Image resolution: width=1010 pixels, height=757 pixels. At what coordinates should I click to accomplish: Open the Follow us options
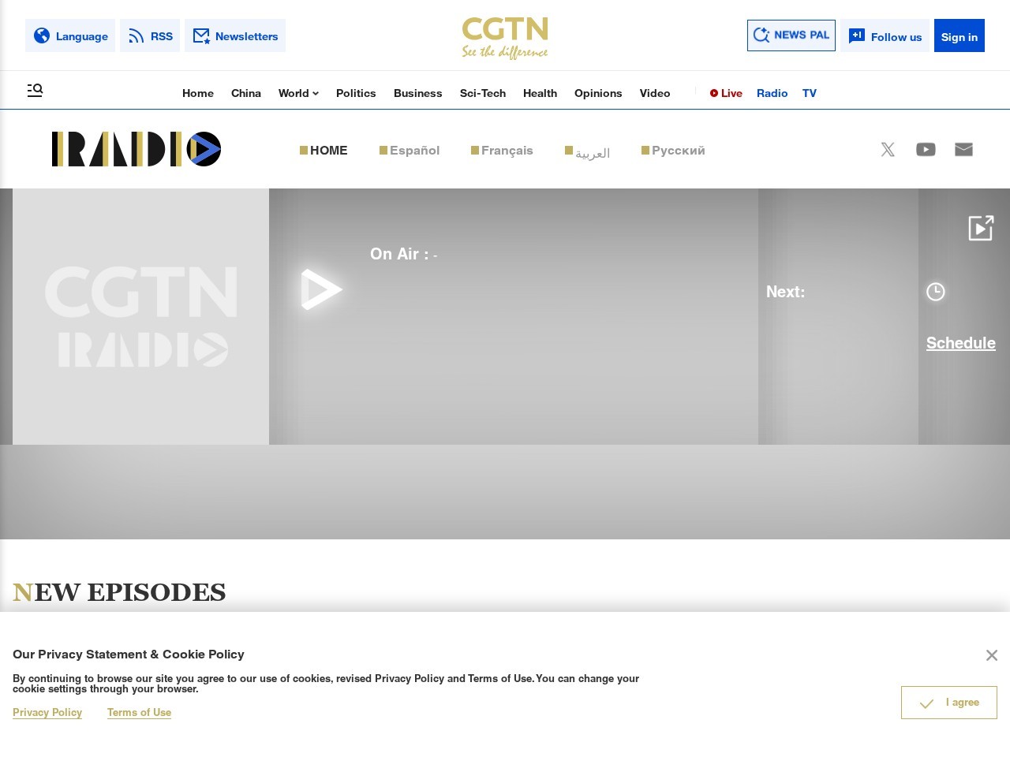885,36
